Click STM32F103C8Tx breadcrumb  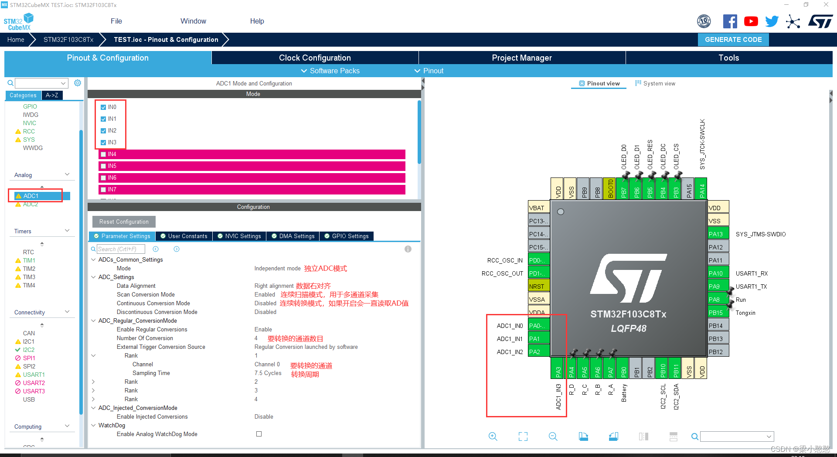click(68, 40)
